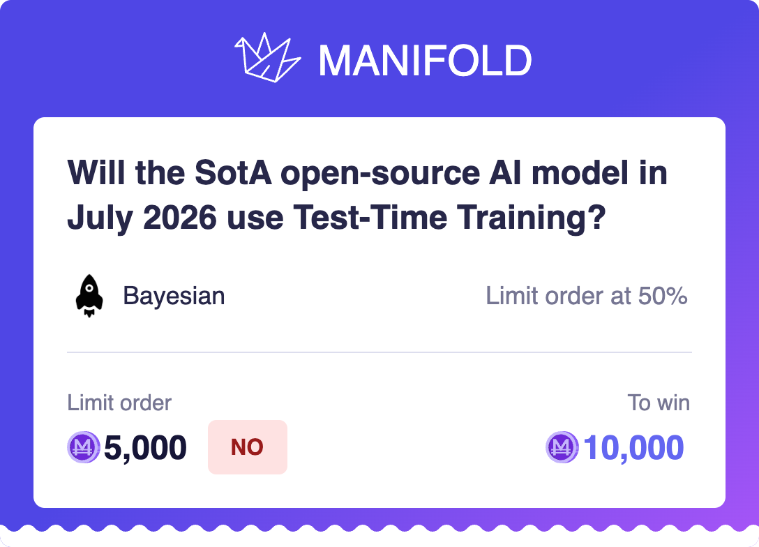The width and height of the screenshot is (759, 547).
Task: Click the red NO outcome badge
Action: pos(248,447)
